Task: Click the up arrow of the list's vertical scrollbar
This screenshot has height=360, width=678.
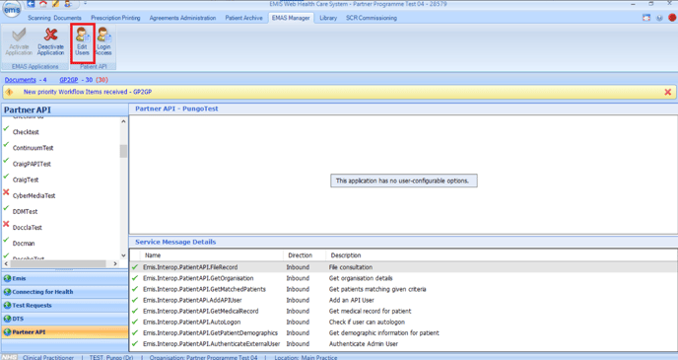Action: pyautogui.click(x=123, y=121)
